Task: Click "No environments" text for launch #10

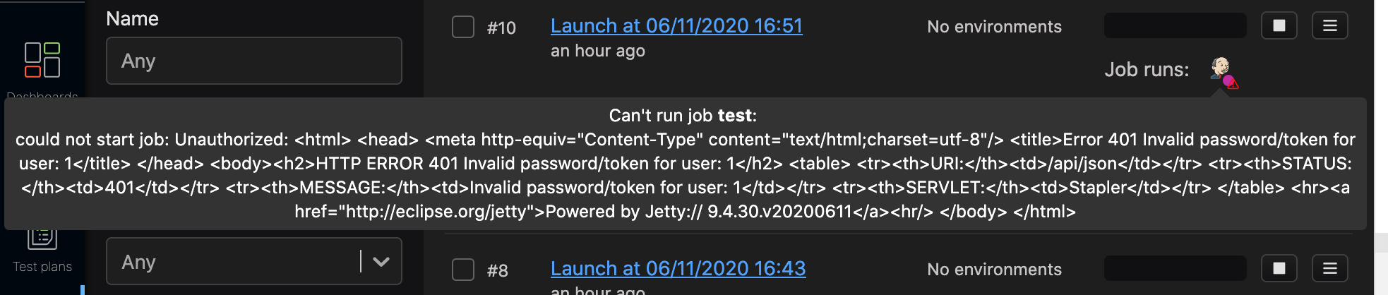Action: tap(994, 27)
